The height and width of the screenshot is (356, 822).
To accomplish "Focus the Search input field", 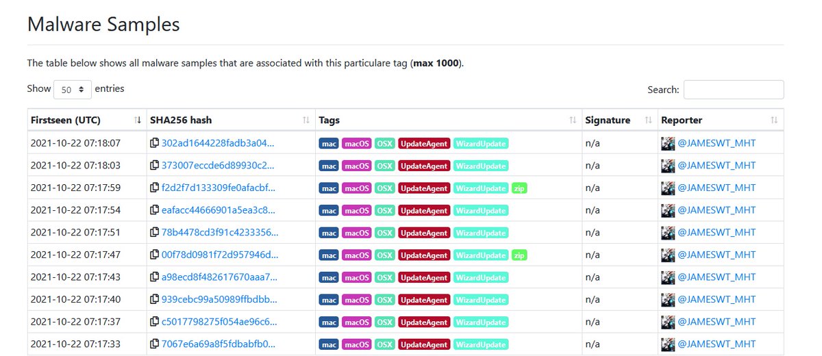I will (x=734, y=90).
